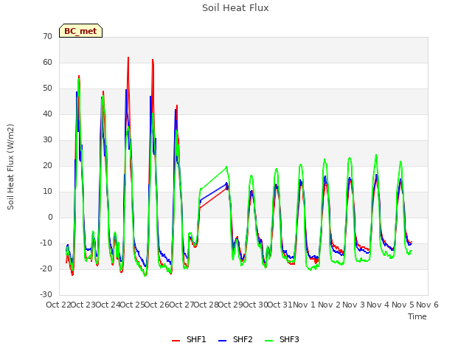Click the Nov 1 x-axis label
Viewport: 472px width, 354px height.
point(304,305)
